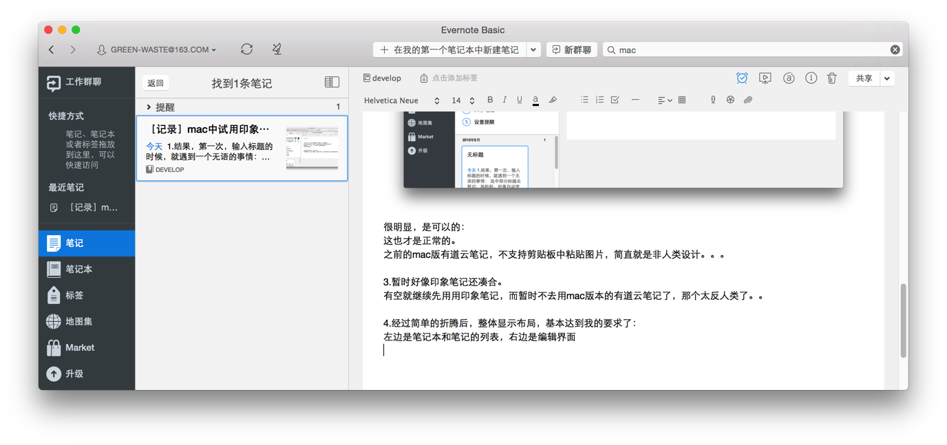
Task: Click the 共享 share button
Action: [864, 78]
